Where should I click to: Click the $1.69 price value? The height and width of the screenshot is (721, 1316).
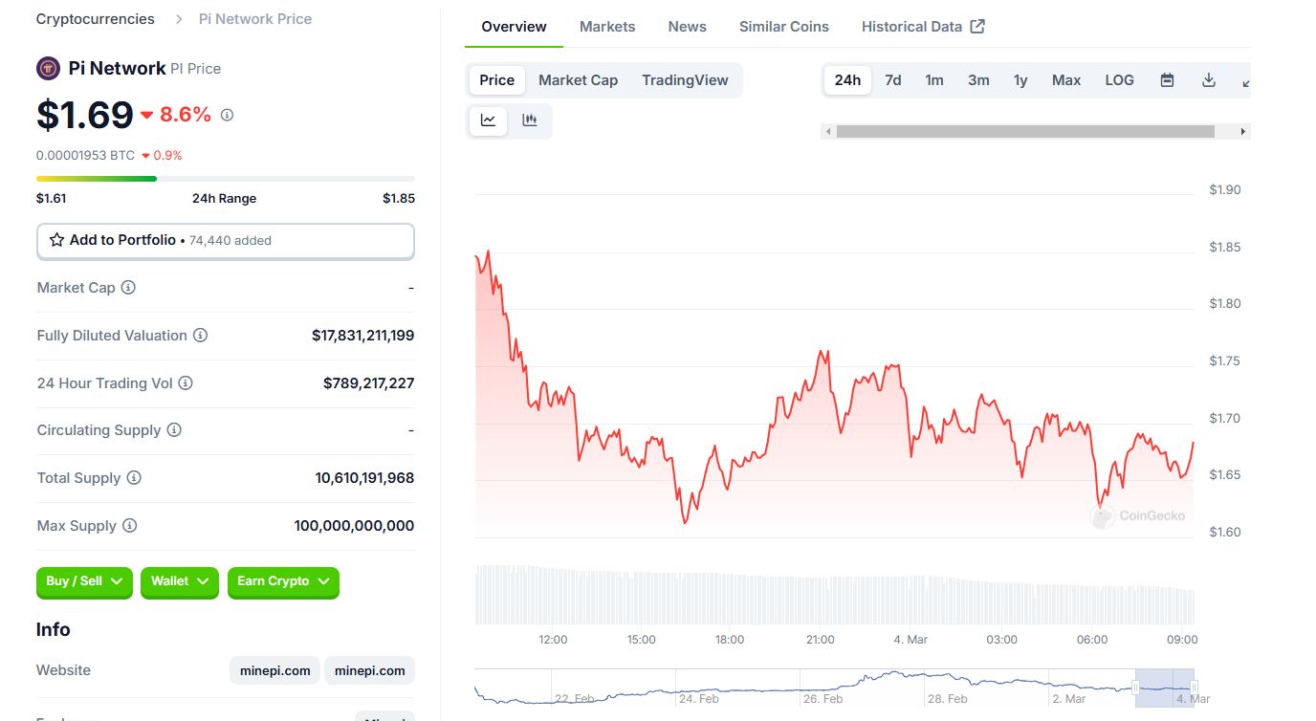tap(85, 115)
